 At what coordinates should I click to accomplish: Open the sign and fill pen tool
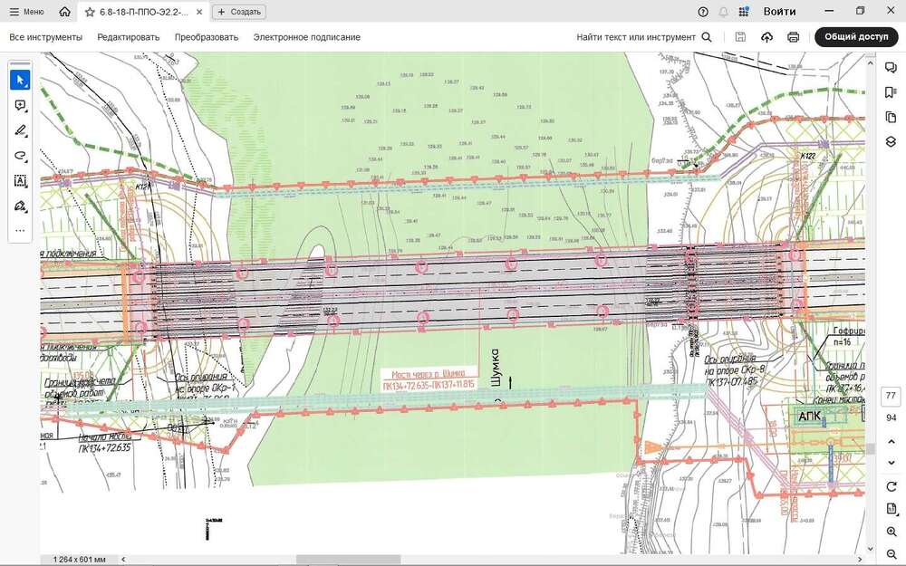20,206
